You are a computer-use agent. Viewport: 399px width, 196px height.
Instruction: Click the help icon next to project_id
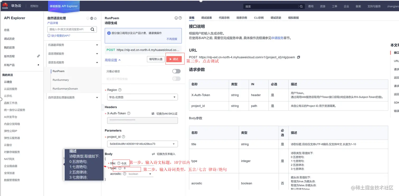click(123, 137)
